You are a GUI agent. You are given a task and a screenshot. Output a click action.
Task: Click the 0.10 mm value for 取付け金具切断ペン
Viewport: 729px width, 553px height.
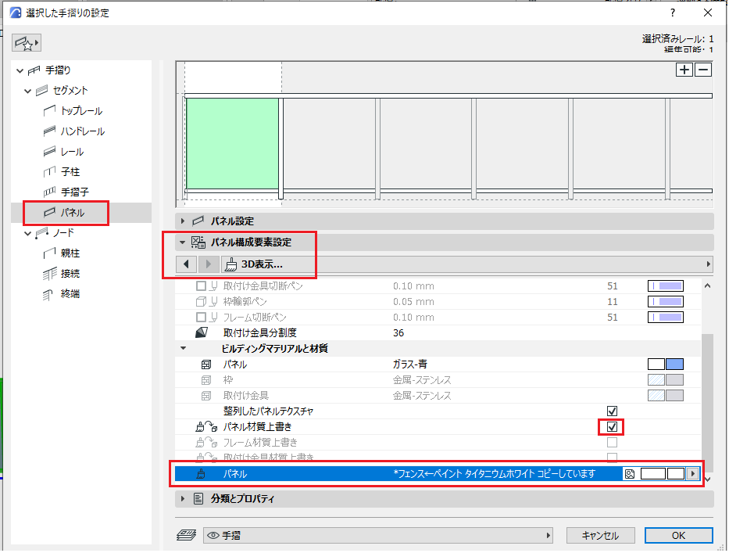pyautogui.click(x=413, y=285)
